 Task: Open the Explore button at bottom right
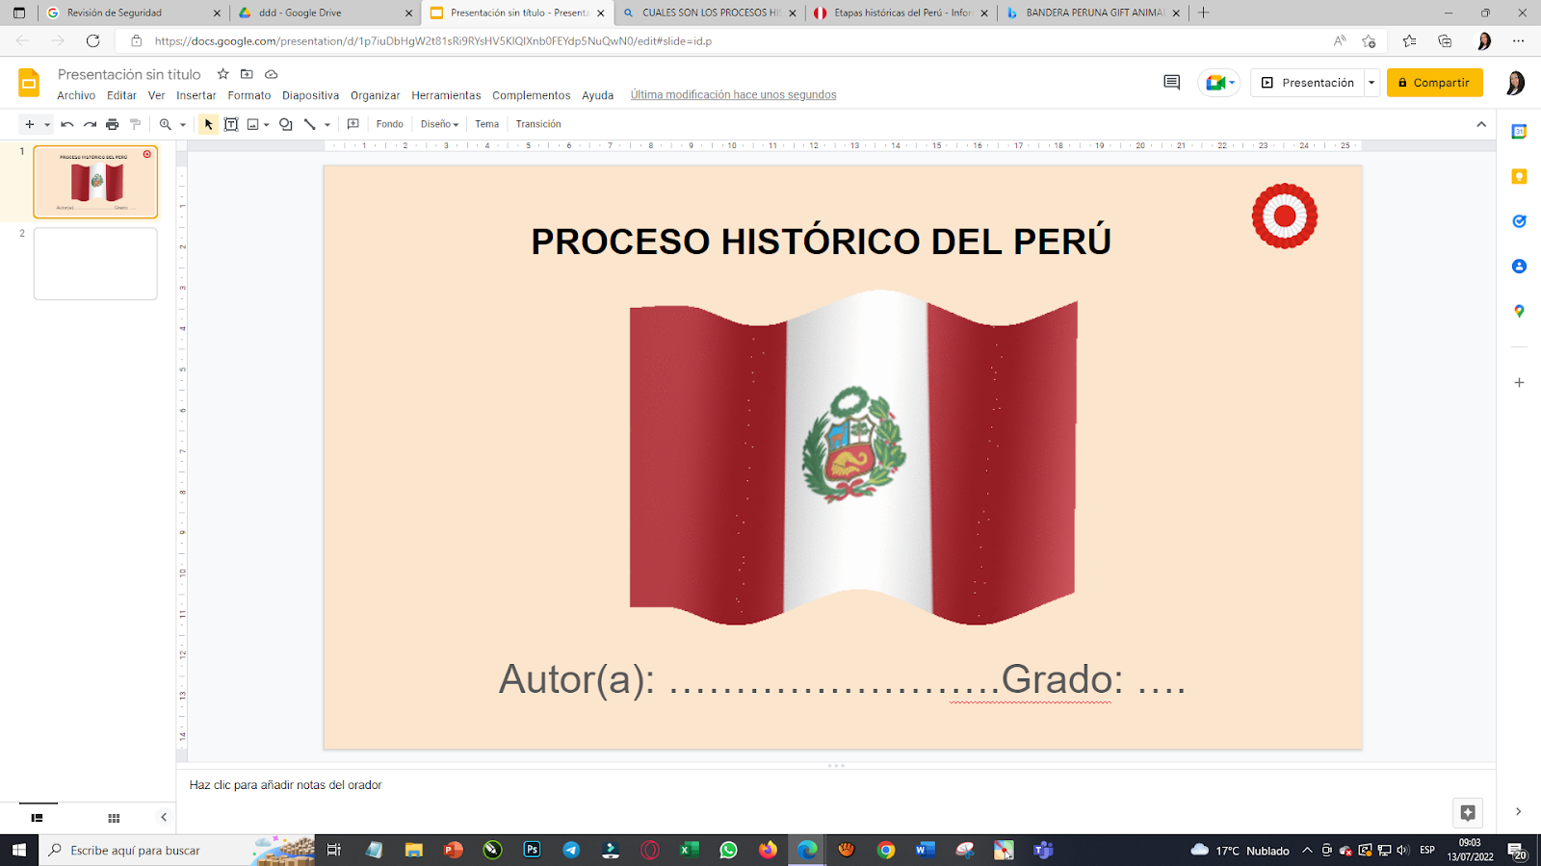pos(1468,813)
